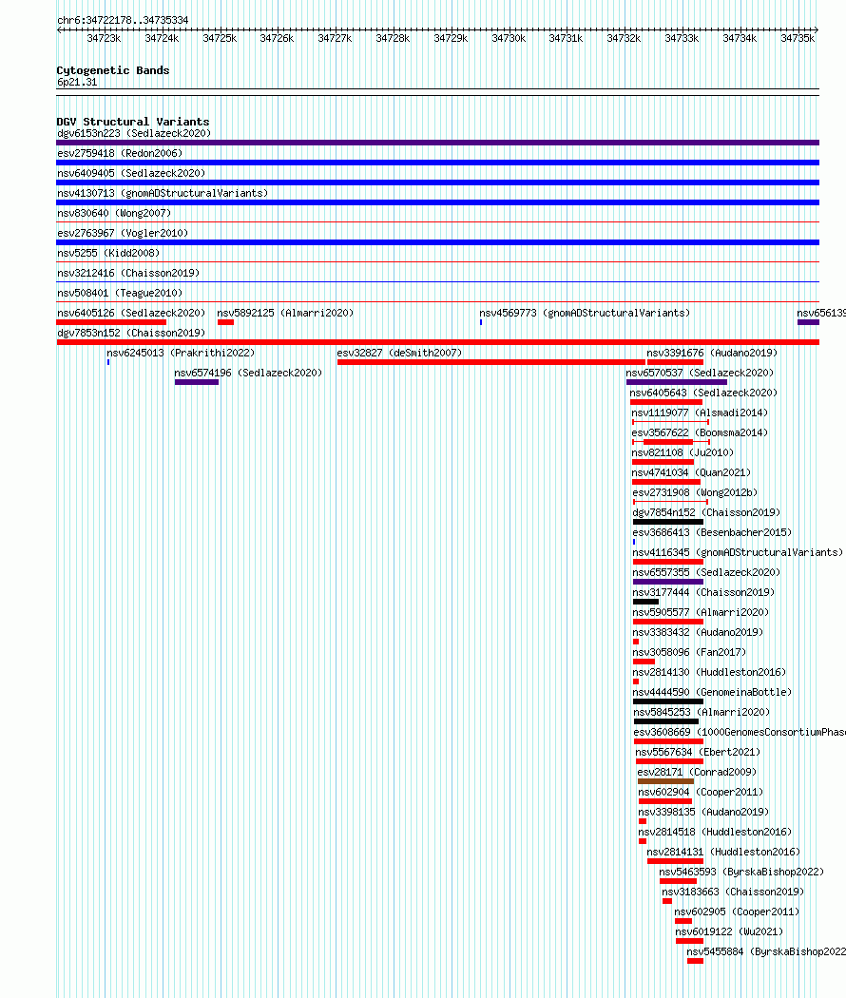The height and width of the screenshot is (998, 846).
Task: Click variant label dgv6153n223 (Sedlazeck2020)
Action: (x=134, y=133)
